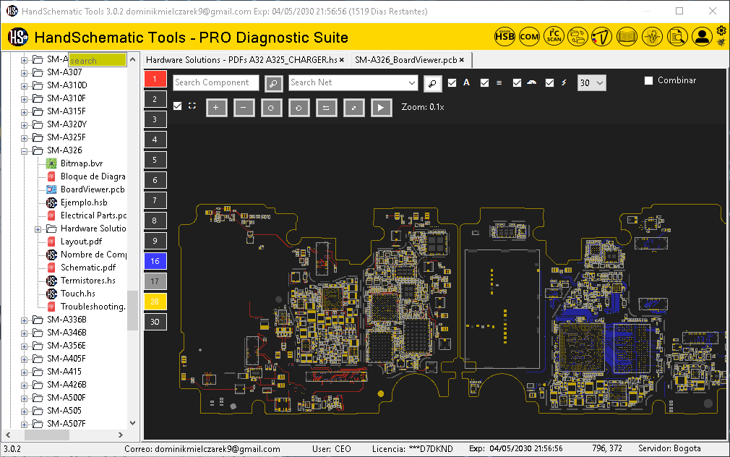730x457 pixels.
Task: Rotate the board clockwise
Action: [271, 108]
